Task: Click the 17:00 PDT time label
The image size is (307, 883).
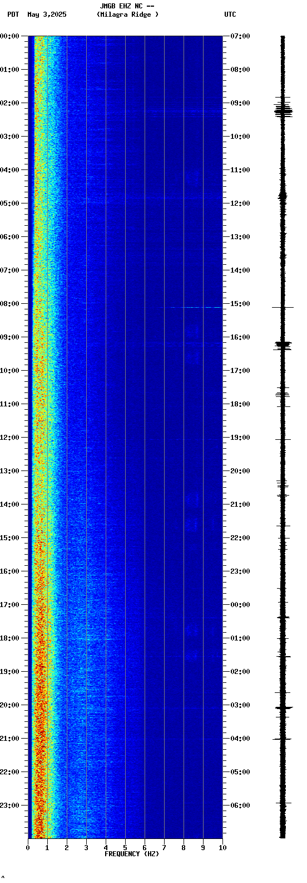Action: pos(10,605)
